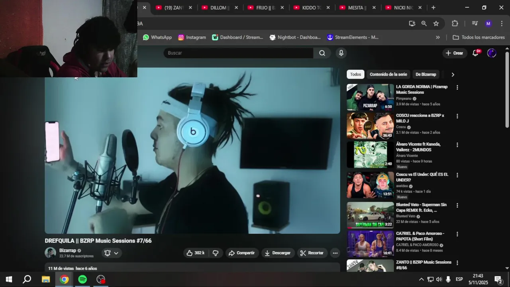Image resolution: width=510 pixels, height=287 pixels.
Task: Open Spotify from the taskbar
Action: tap(82, 279)
